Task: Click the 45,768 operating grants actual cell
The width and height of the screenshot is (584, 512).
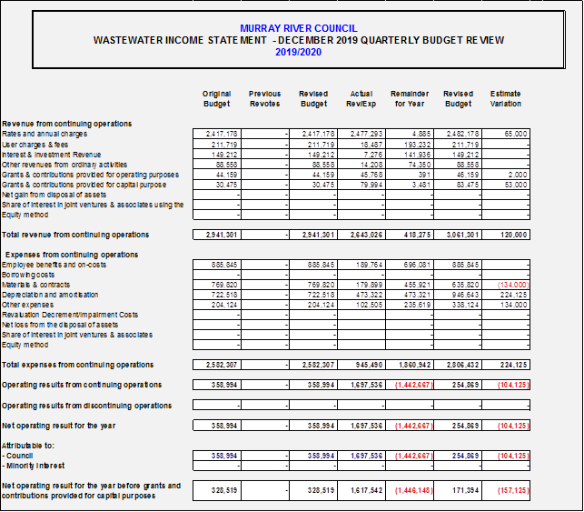Action: pos(361,175)
